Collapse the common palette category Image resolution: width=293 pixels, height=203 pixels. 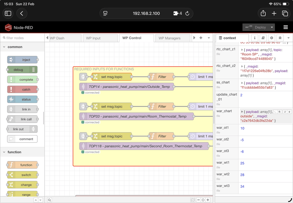pos(22,47)
